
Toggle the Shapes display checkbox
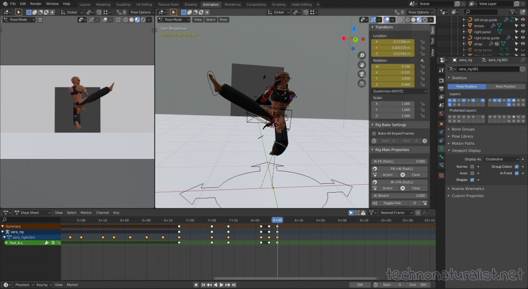click(472, 180)
